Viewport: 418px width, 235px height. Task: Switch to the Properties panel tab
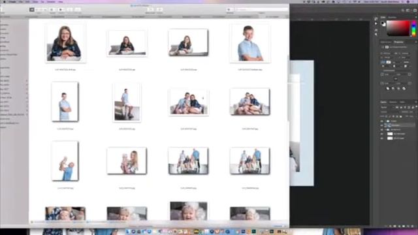(x=398, y=42)
